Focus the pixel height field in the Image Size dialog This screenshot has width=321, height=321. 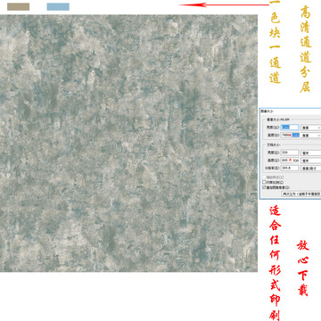coord(290,135)
